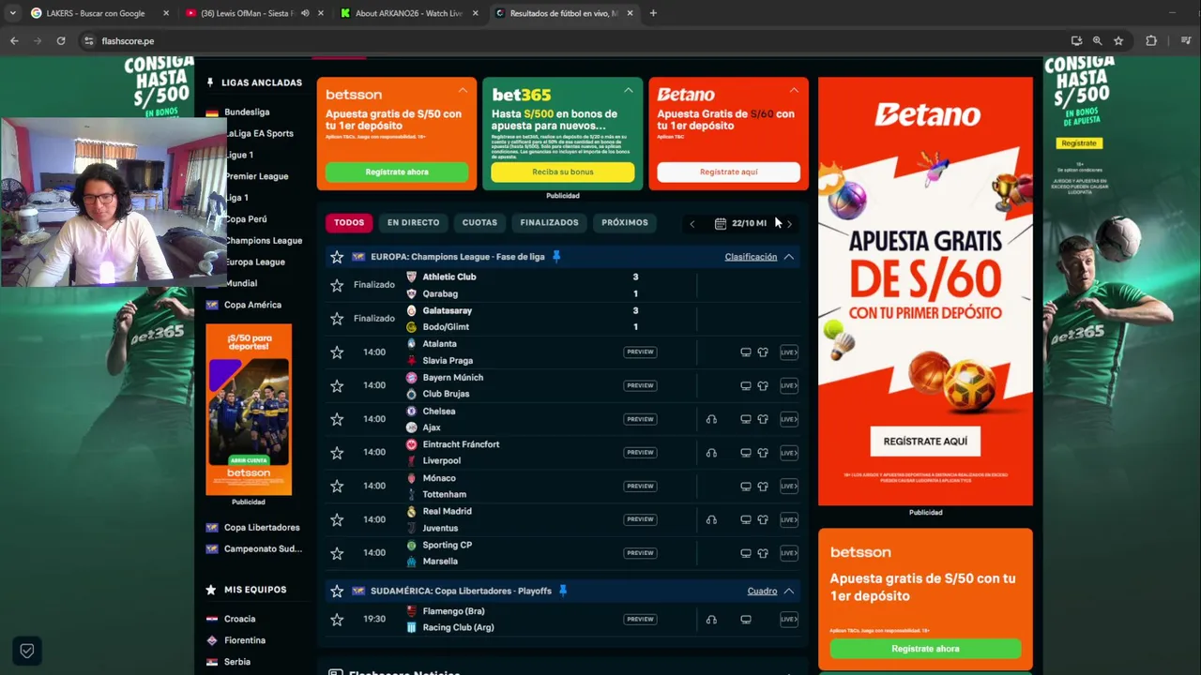Viewport: 1201px width, 675px height.
Task: Open audio commentary for Real Madrid vs Juventus
Action: (x=711, y=519)
